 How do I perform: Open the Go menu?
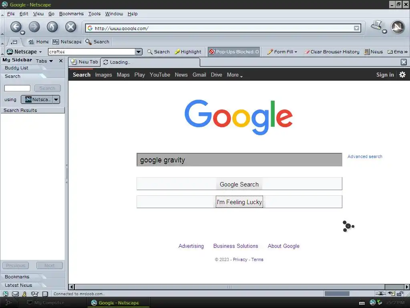click(x=51, y=14)
